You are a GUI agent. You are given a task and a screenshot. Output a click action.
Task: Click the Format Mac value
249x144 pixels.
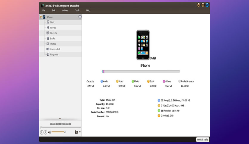point(108,116)
